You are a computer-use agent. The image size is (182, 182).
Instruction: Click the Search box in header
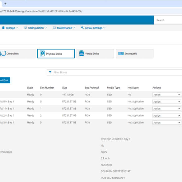[168, 20]
